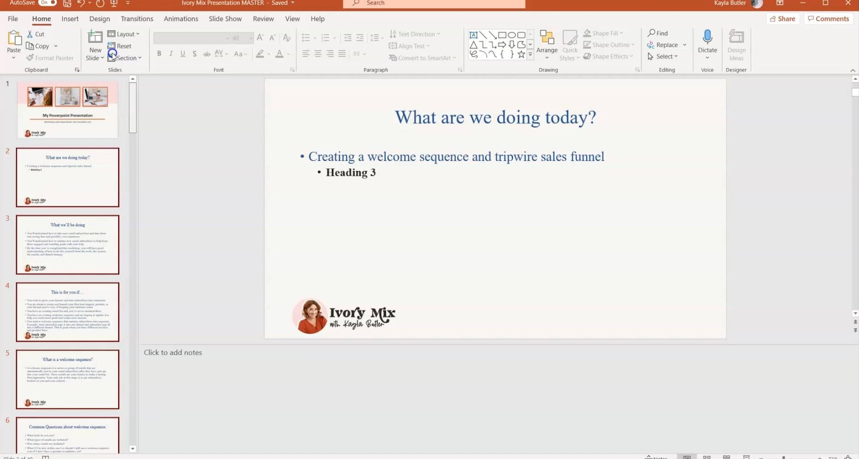Click the Dictate microphone
Viewport: 859px width, 459px height.
pos(708,37)
